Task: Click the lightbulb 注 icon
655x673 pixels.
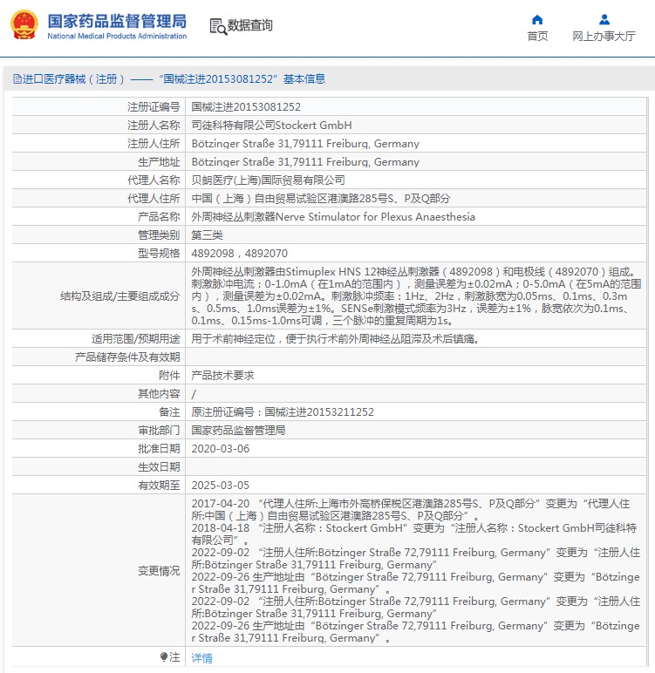Action: pos(164,656)
